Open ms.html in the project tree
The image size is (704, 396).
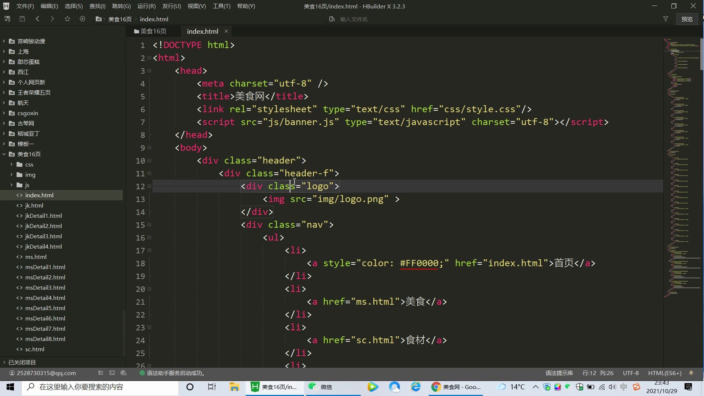36,257
